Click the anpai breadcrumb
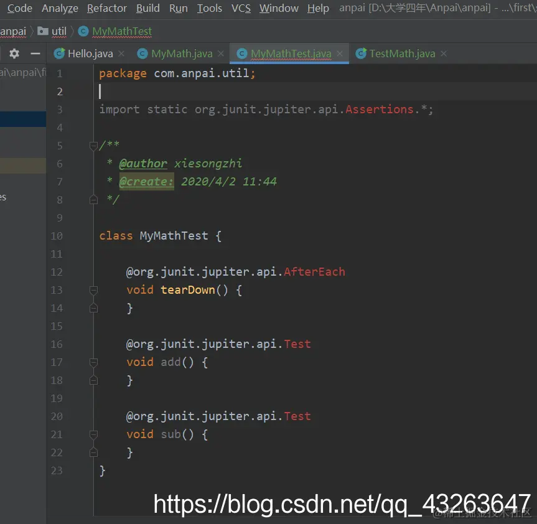This screenshot has height=524, width=537. (x=13, y=32)
